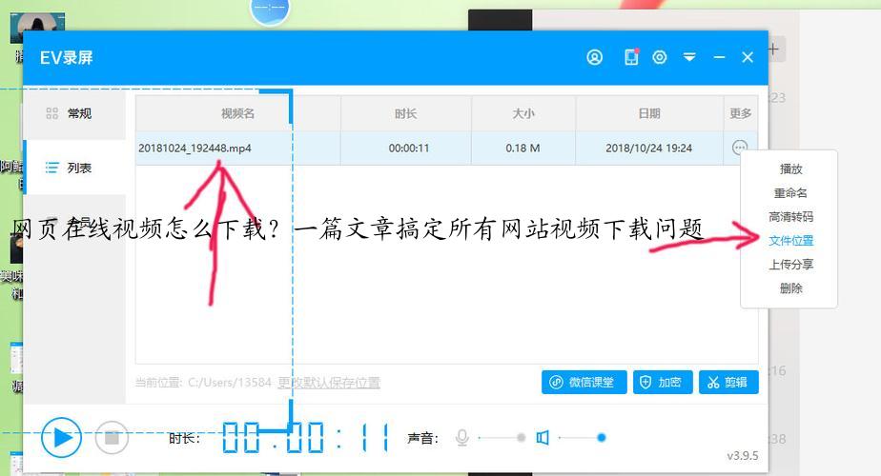881x476 pixels.
Task: Sort by 日期 column header
Action: [649, 113]
